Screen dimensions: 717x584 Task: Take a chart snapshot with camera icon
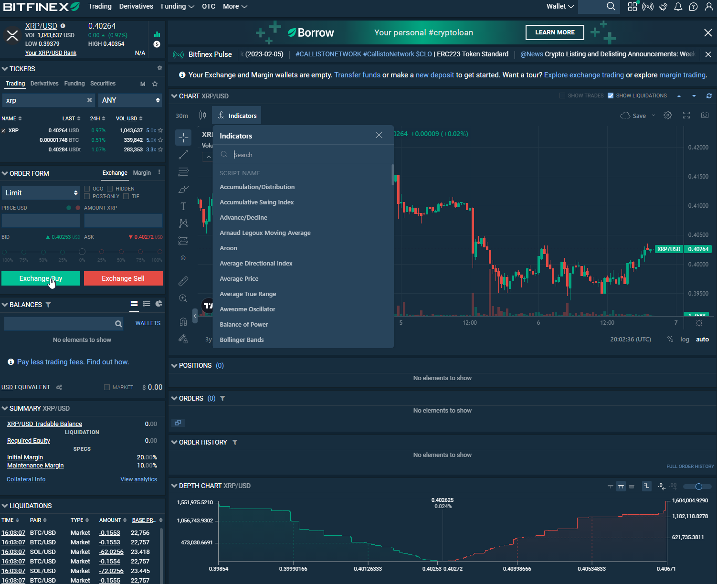tap(705, 115)
